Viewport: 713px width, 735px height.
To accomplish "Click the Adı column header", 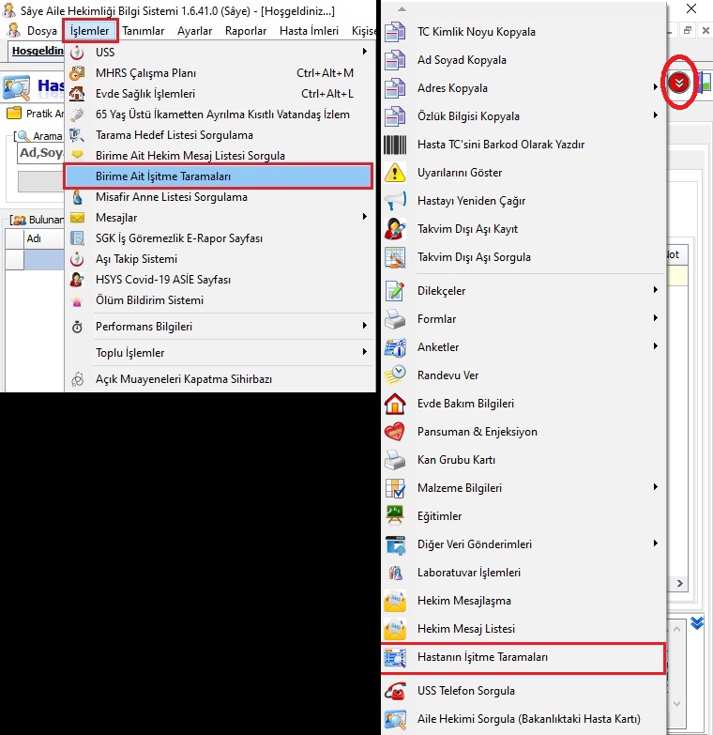I will point(44,238).
